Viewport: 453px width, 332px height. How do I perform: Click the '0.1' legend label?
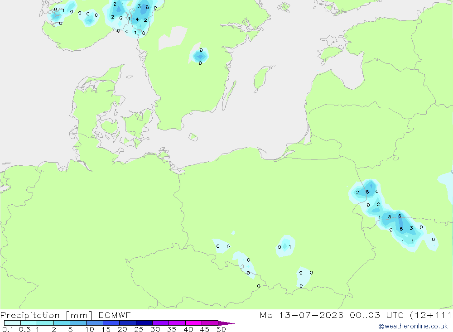pyautogui.click(x=8, y=329)
